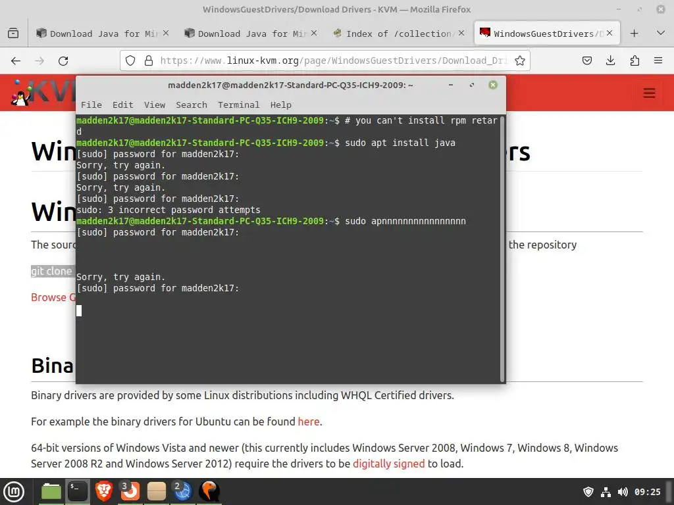Click the orange bird application icon in panel
This screenshot has width=674, height=505.
click(x=209, y=492)
